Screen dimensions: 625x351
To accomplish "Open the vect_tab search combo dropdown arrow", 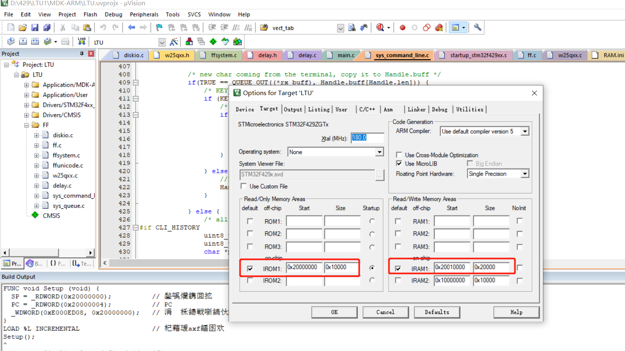I will tap(340, 28).
